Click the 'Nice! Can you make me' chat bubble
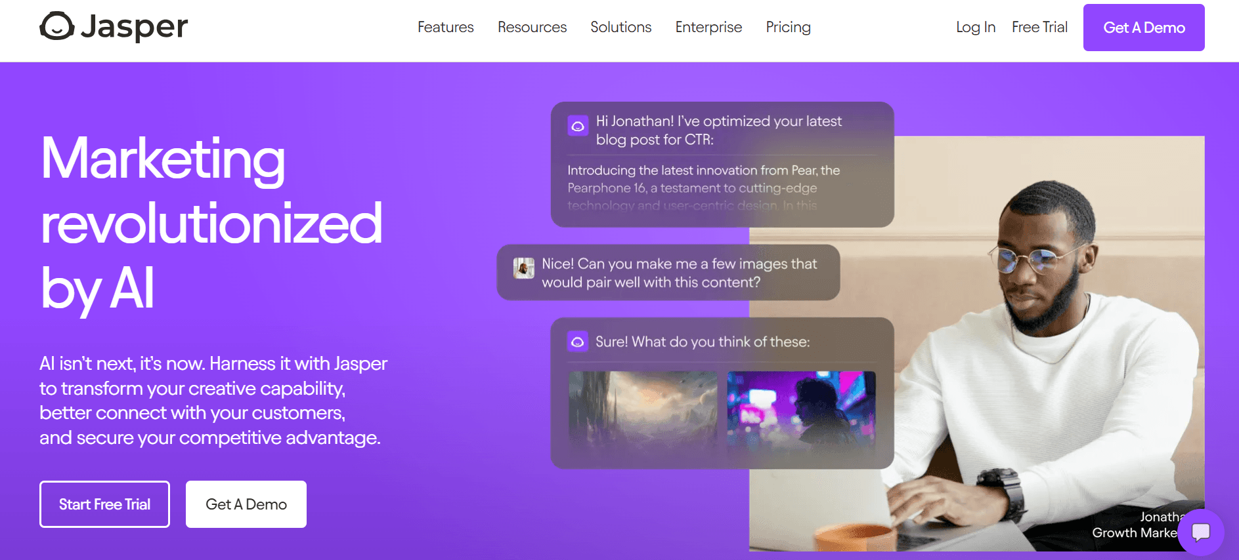This screenshot has width=1239, height=560. coord(668,273)
